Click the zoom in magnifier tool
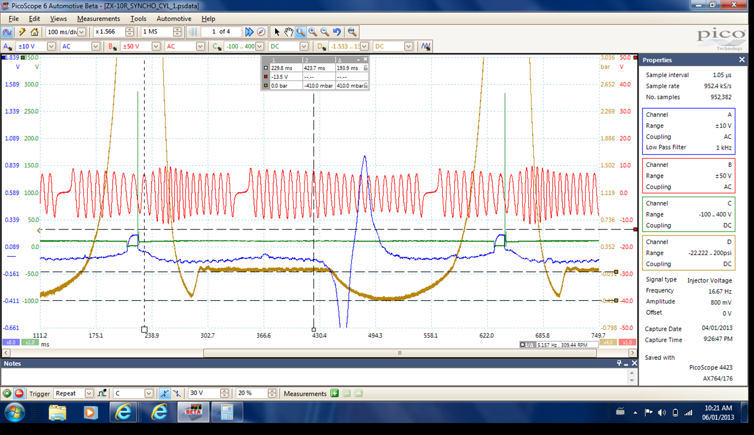 pos(313,32)
